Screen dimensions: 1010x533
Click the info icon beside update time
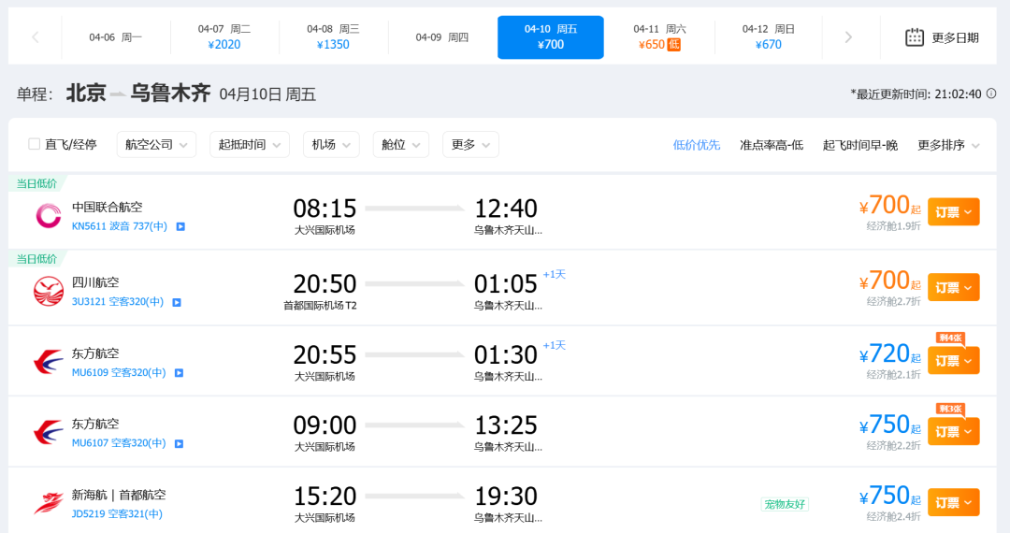(991, 94)
